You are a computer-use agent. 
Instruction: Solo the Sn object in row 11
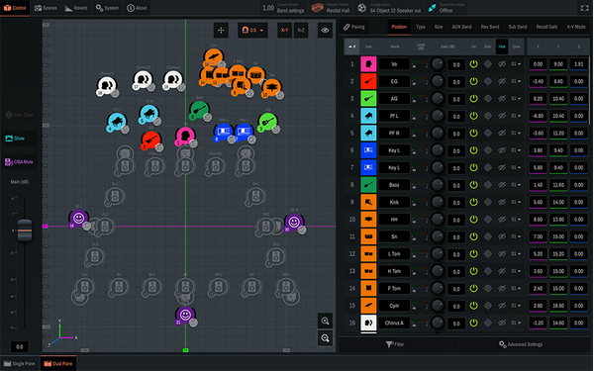488,236
